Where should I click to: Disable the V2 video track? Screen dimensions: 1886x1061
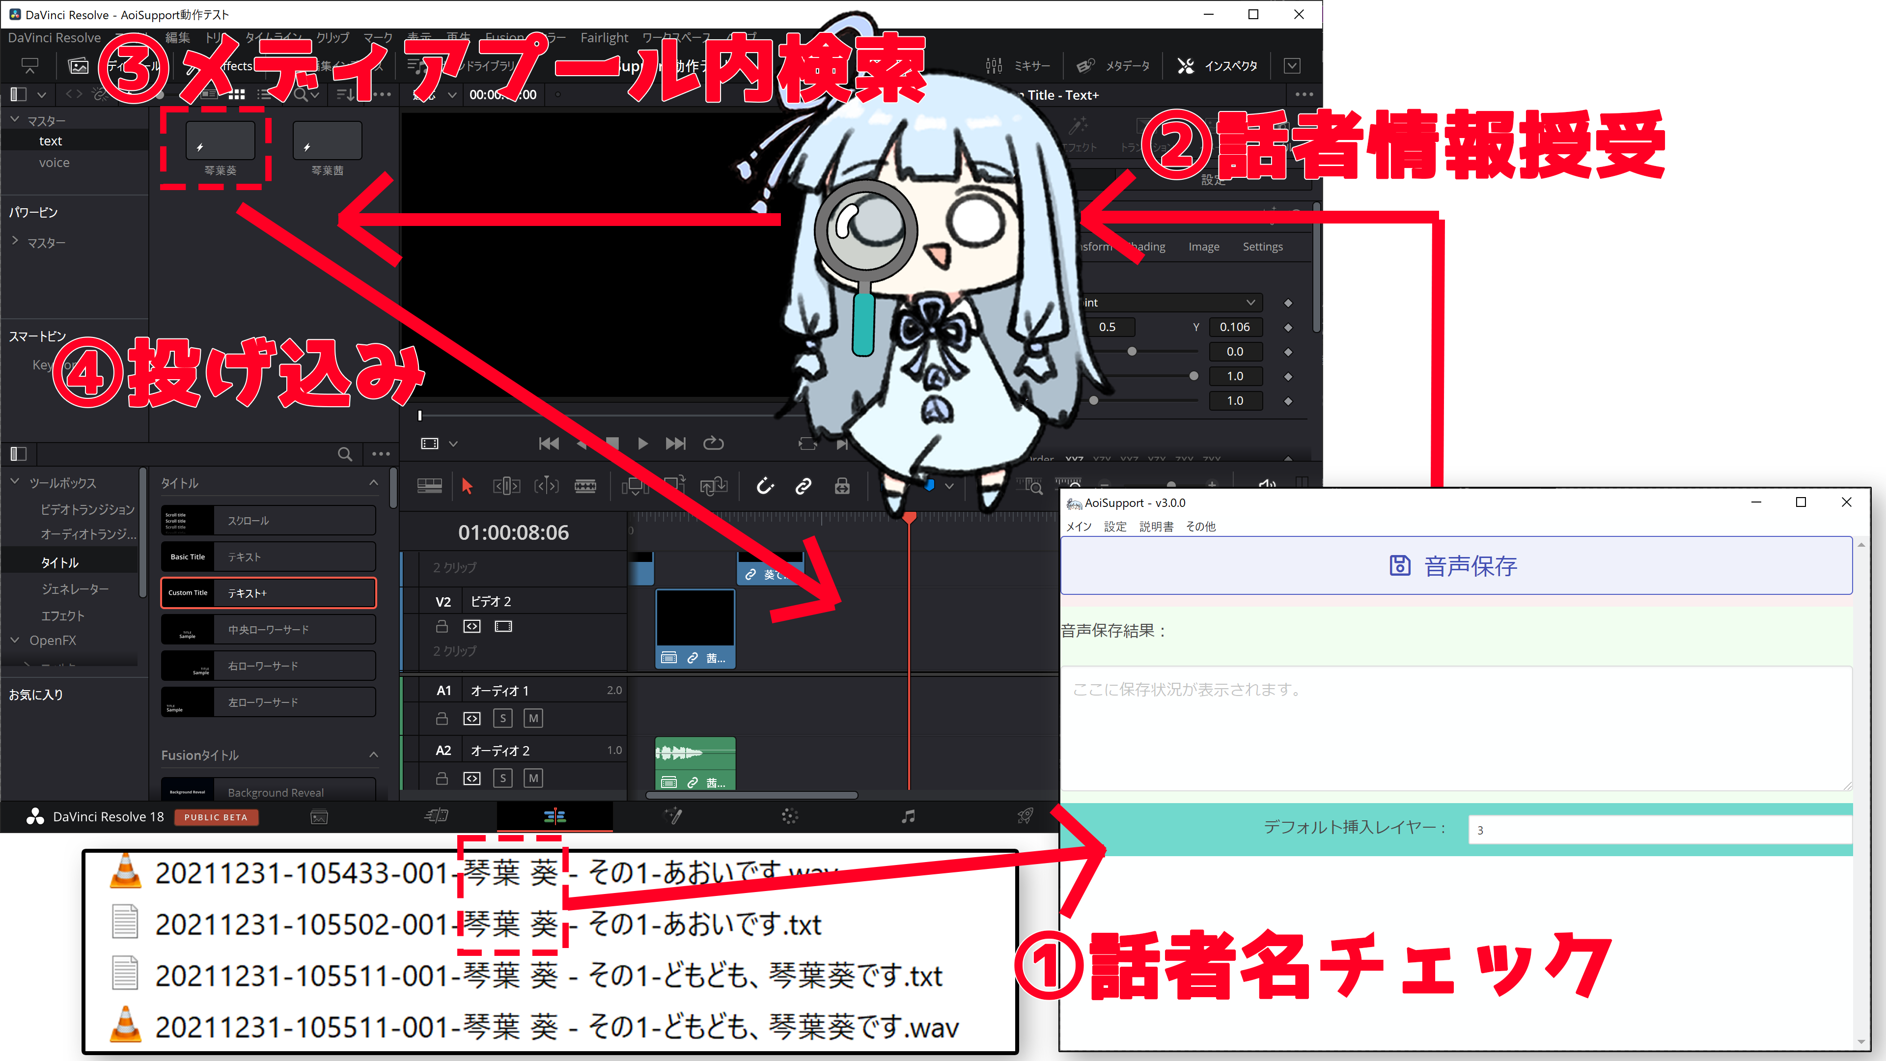503,626
